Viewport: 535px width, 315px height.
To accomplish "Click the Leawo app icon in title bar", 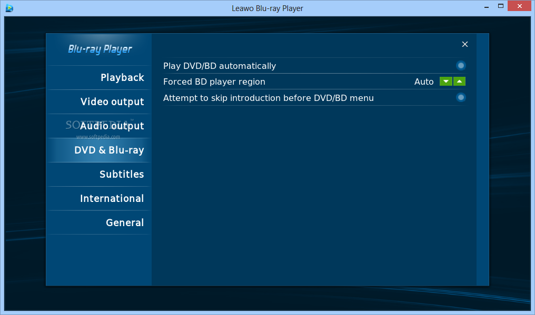I will (x=9, y=8).
